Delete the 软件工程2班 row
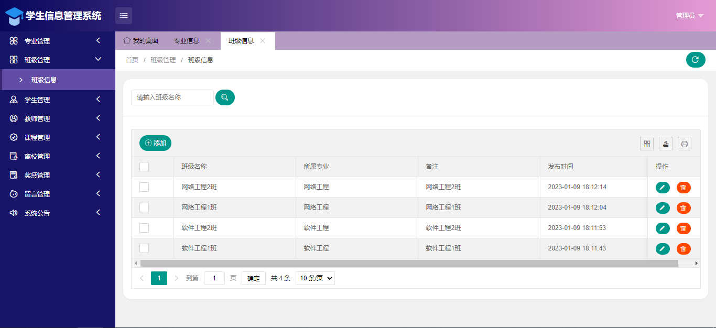This screenshot has height=328, width=716. [x=684, y=228]
